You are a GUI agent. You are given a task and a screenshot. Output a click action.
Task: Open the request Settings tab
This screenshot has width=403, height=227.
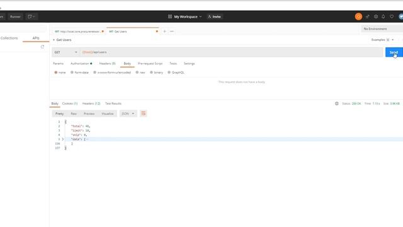189,64
